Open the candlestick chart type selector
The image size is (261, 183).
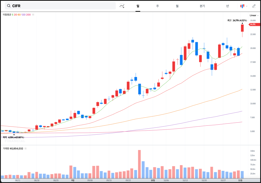[242, 6]
